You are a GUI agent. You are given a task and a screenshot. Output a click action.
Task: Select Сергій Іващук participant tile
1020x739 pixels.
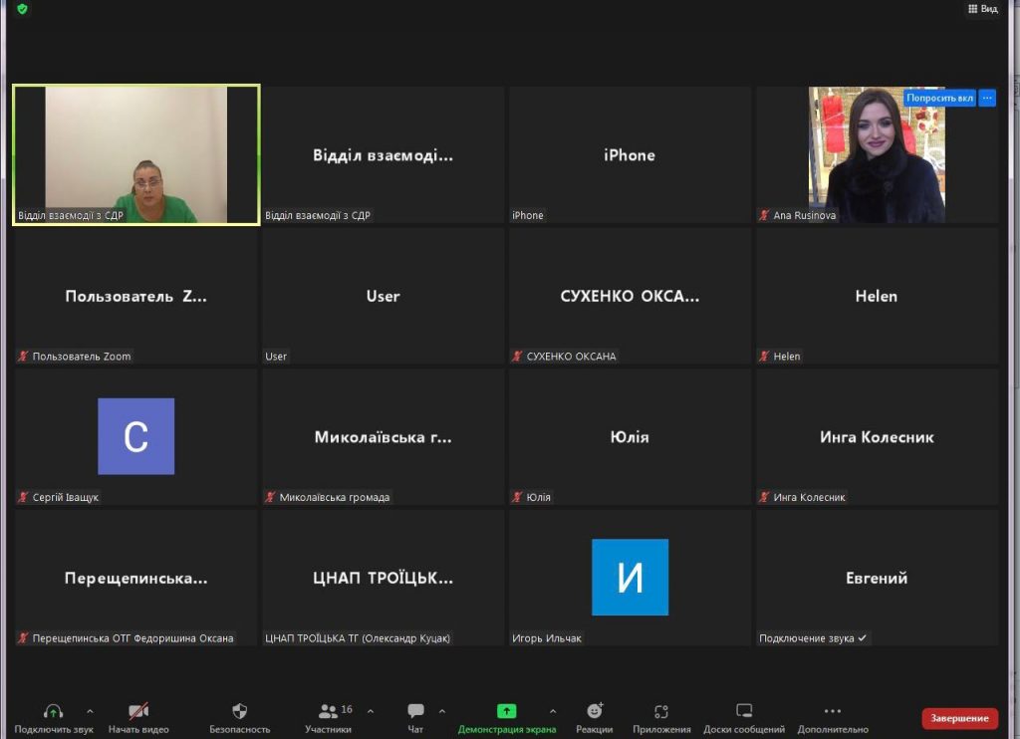pyautogui.click(x=135, y=436)
